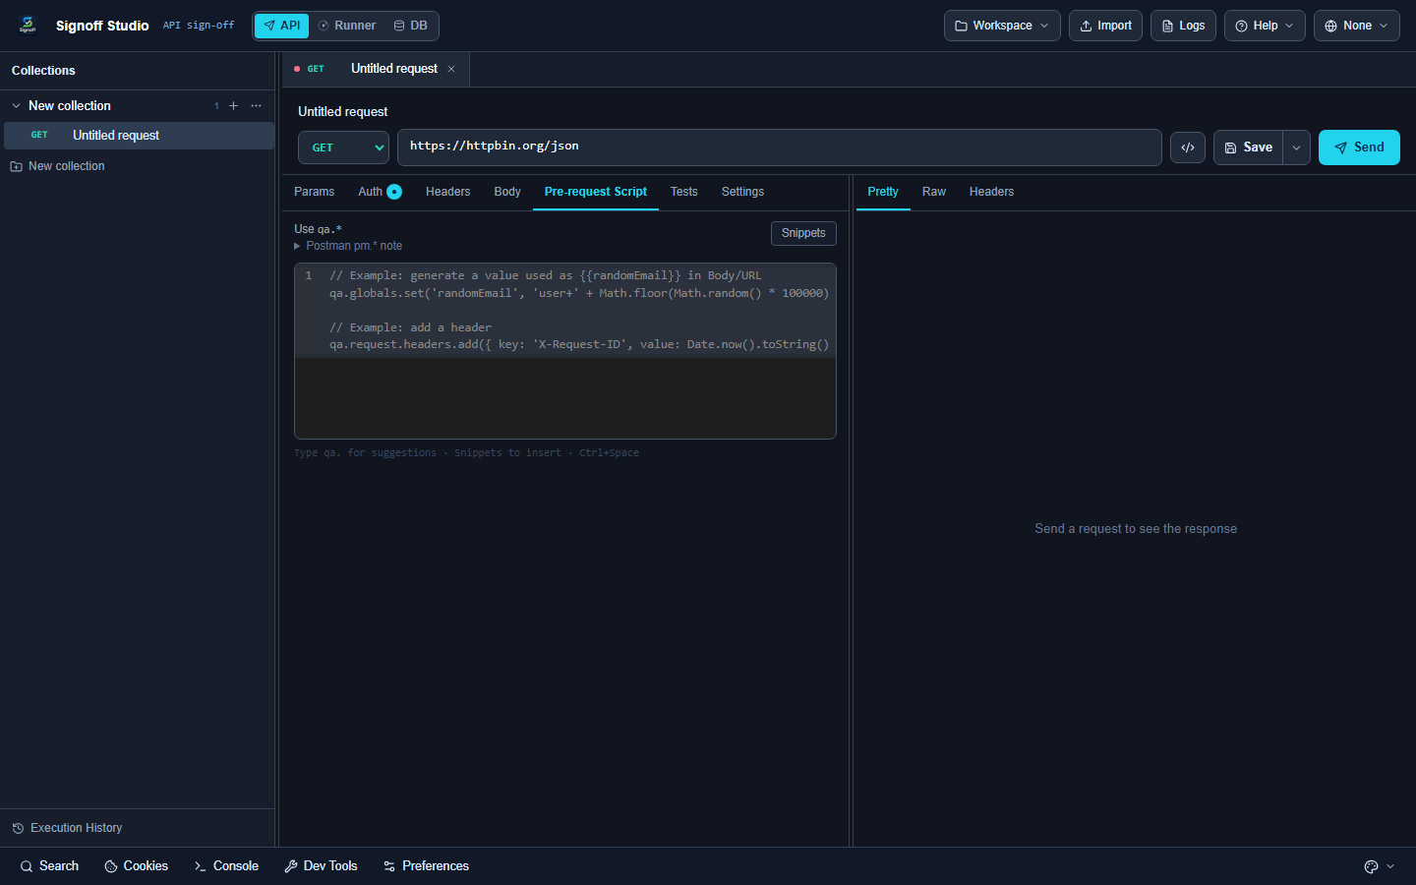Open the response Headers tab

click(991, 192)
